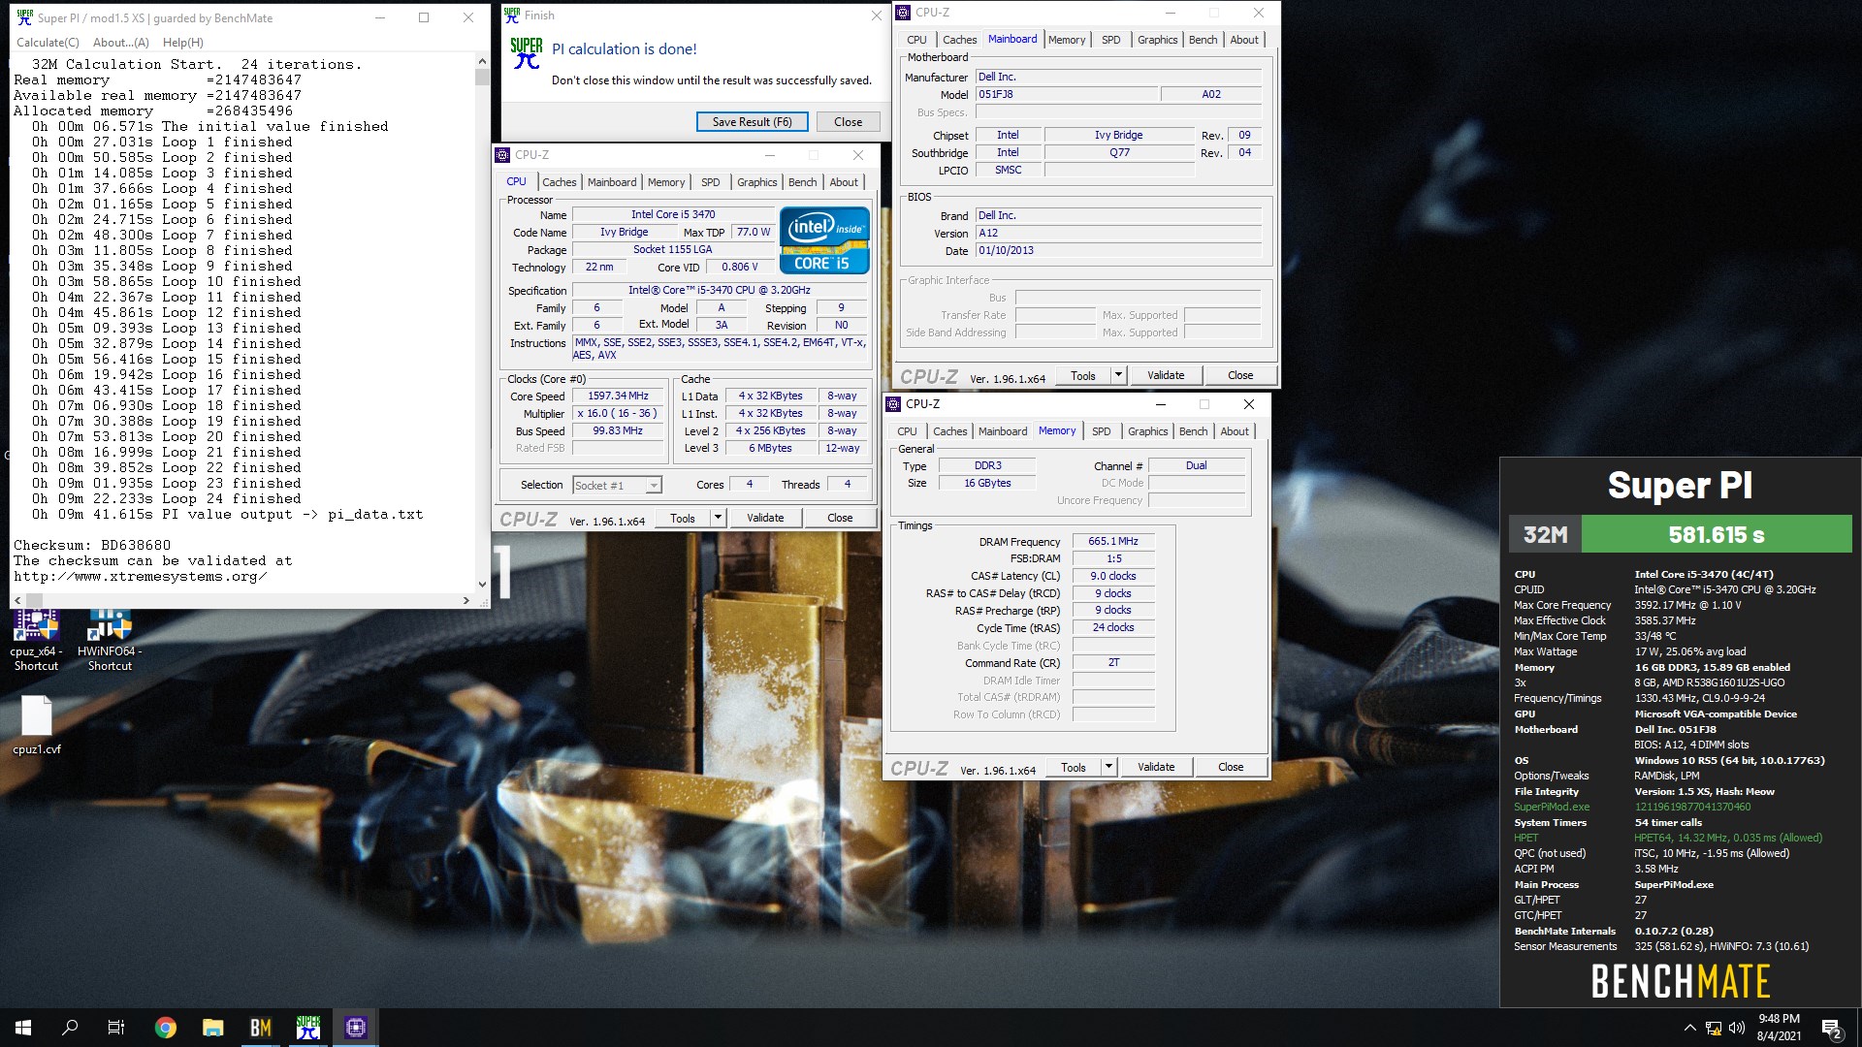Click the taskbar clock showing 9:48 PM
This screenshot has width=1862, height=1047.
[1779, 1028]
